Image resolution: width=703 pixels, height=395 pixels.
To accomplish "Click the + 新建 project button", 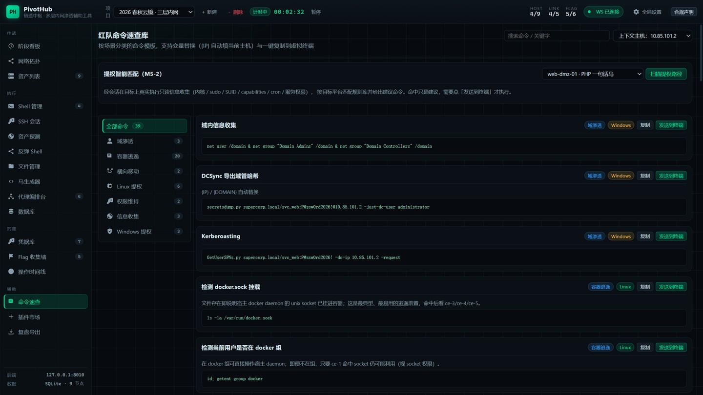I will coord(209,12).
